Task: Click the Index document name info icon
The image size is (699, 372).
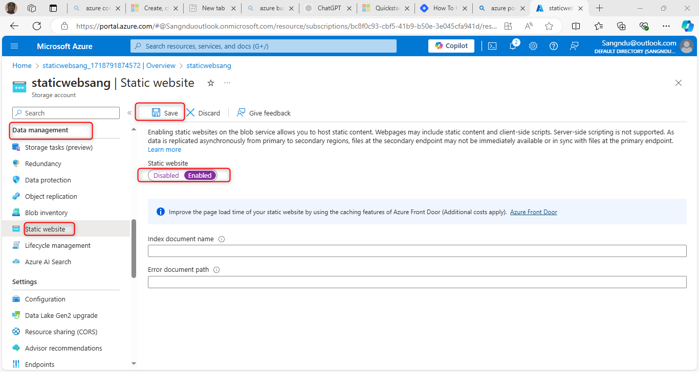Action: tap(222, 239)
